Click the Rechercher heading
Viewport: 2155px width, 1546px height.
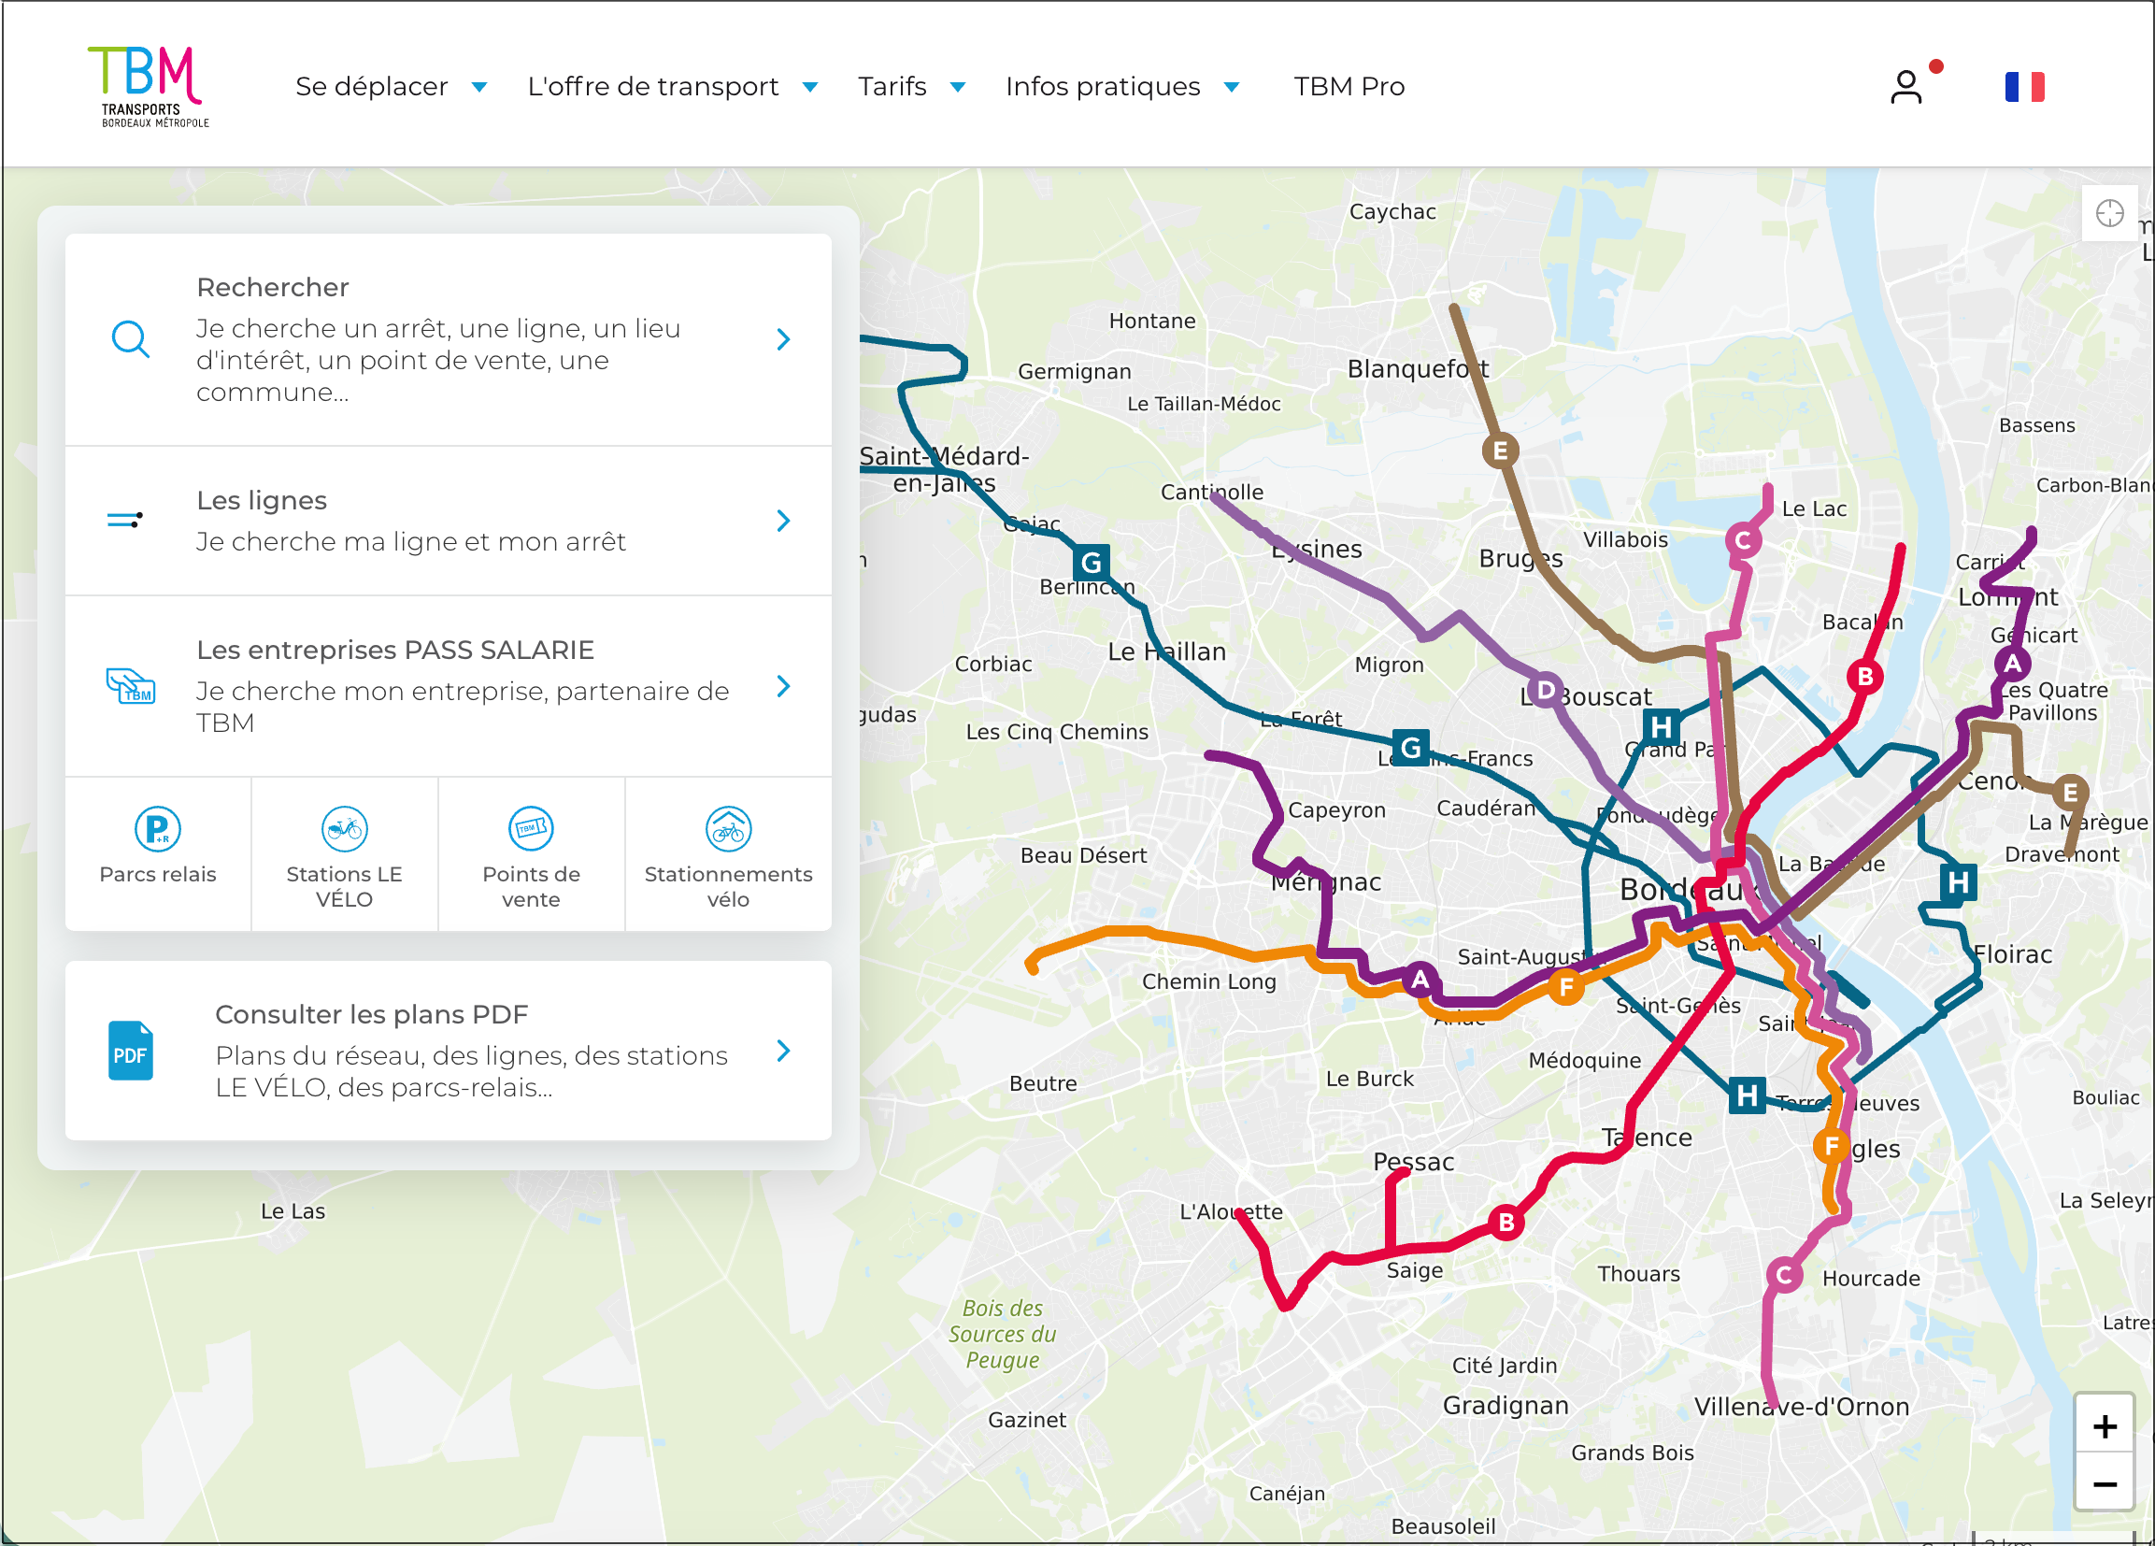click(x=273, y=287)
